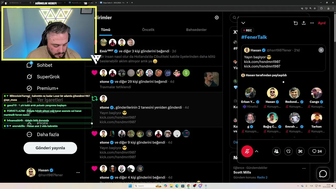Minimize the Space to dock icon
The image size is (336, 189).
296,23
